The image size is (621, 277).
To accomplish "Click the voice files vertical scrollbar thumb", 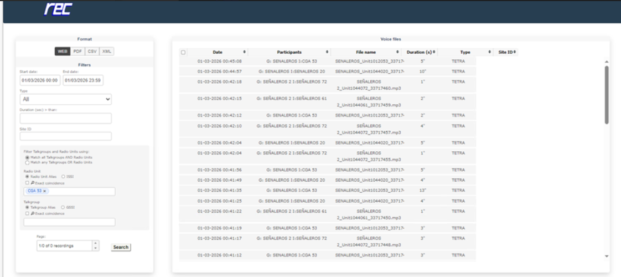I will tap(607, 95).
